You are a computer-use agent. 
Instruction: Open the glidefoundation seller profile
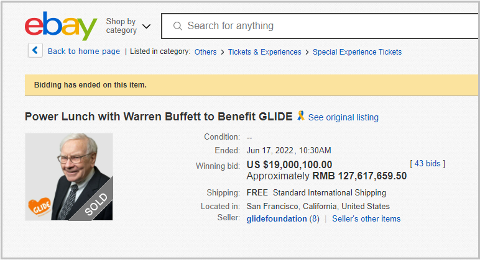click(x=277, y=219)
